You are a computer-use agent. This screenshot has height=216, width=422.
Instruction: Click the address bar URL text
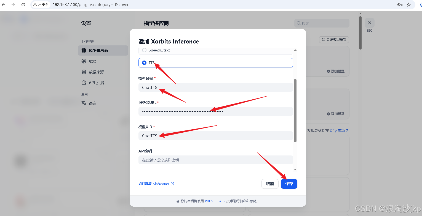pyautogui.click(x=90, y=5)
